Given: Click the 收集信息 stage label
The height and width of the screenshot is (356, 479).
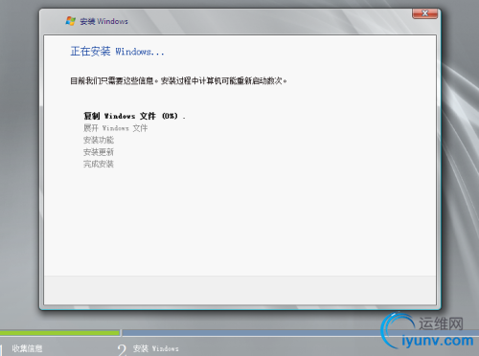Looking at the screenshot, I should (x=27, y=348).
